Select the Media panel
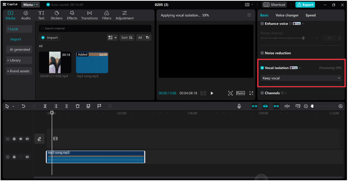This screenshot has width=348, height=181. click(10, 15)
